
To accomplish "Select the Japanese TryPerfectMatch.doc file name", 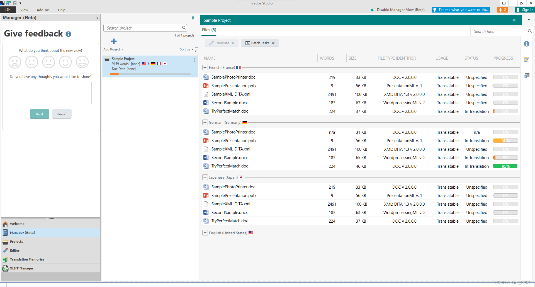I will [230, 221].
